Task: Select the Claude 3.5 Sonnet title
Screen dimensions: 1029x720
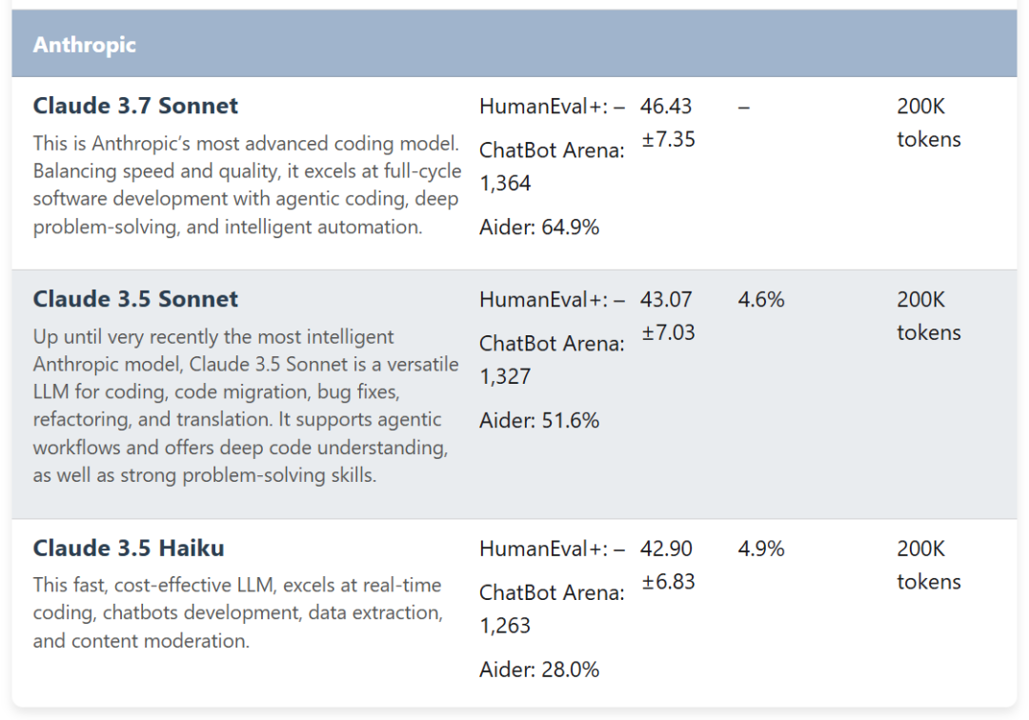Action: tap(135, 299)
